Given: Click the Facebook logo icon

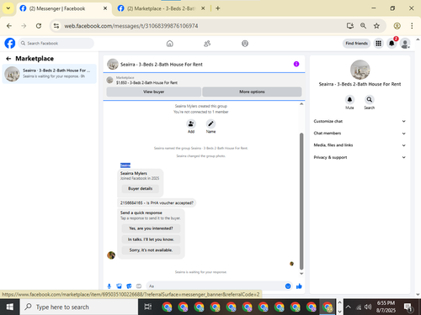Looking at the screenshot, I should click(x=10, y=44).
